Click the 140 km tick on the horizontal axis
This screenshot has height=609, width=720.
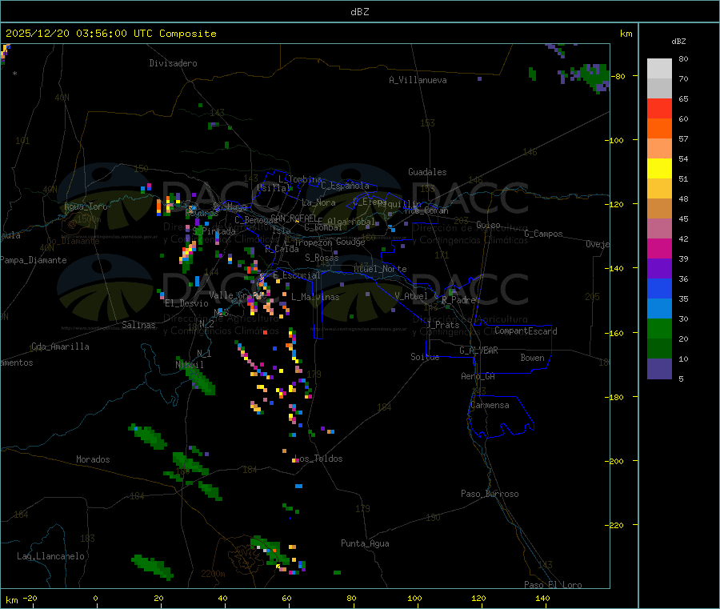pyautogui.click(x=542, y=599)
